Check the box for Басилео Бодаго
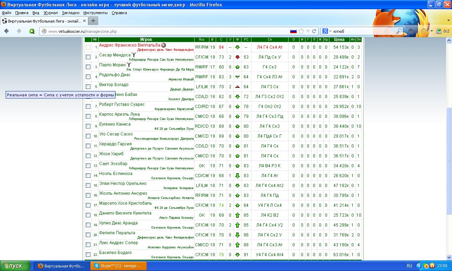452x271 pixels. click(x=88, y=255)
